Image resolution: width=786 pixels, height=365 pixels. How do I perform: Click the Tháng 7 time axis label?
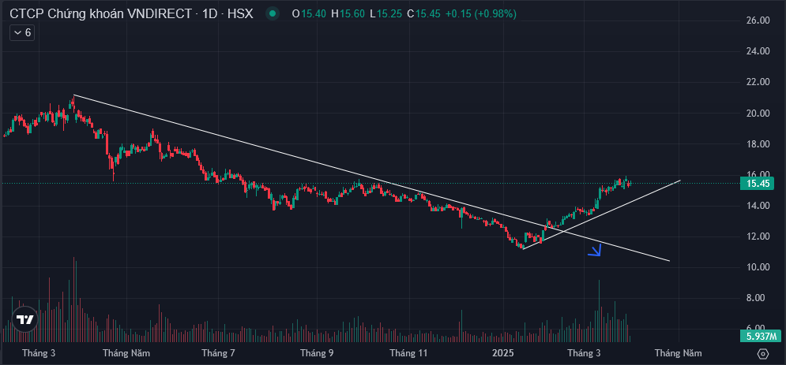coord(219,353)
